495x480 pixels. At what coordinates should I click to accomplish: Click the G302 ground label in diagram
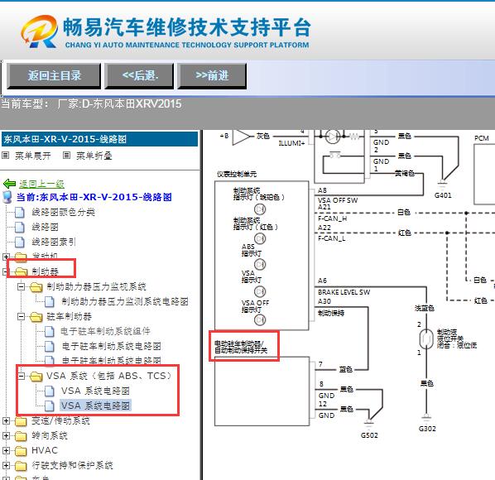pyautogui.click(x=427, y=429)
